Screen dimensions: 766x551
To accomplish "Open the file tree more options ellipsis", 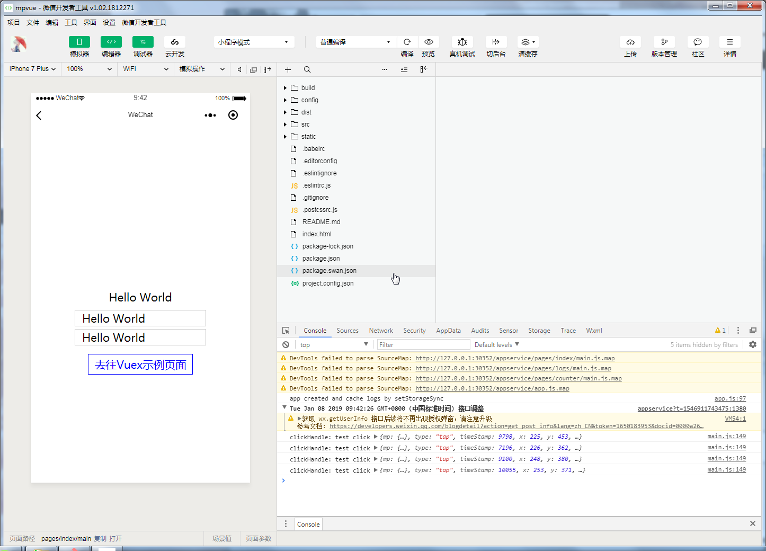I will click(385, 69).
